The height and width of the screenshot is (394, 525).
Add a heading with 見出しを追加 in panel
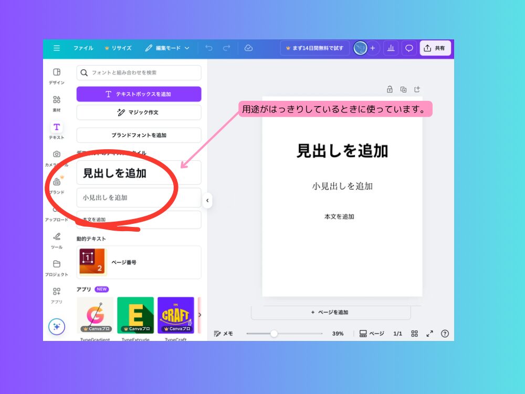139,173
